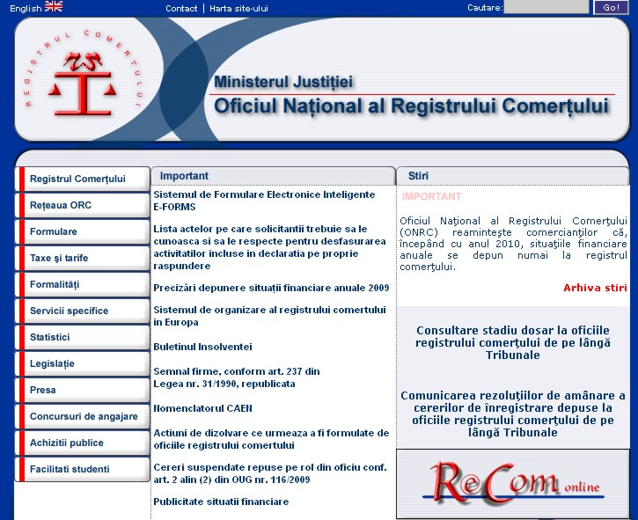Select Statistici from the sidebar
This screenshot has height=520, width=638.
pos(50,337)
